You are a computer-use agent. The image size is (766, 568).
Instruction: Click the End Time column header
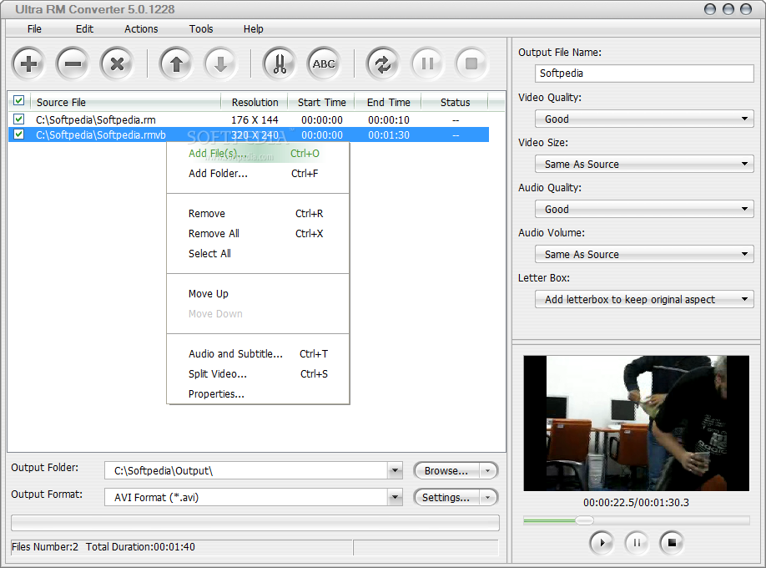[x=388, y=102]
